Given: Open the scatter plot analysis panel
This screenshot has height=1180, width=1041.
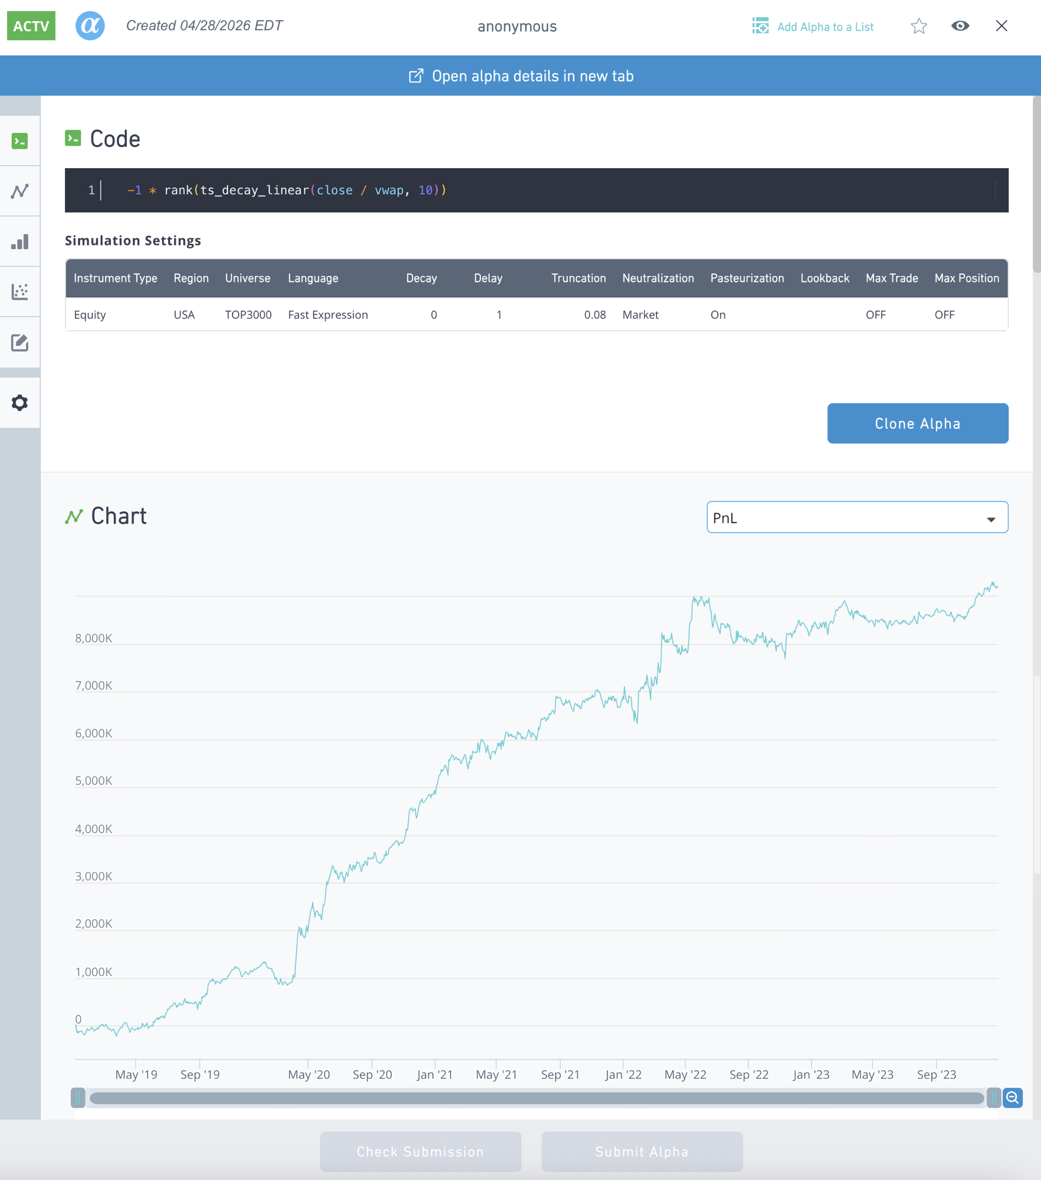Looking at the screenshot, I should pos(19,292).
